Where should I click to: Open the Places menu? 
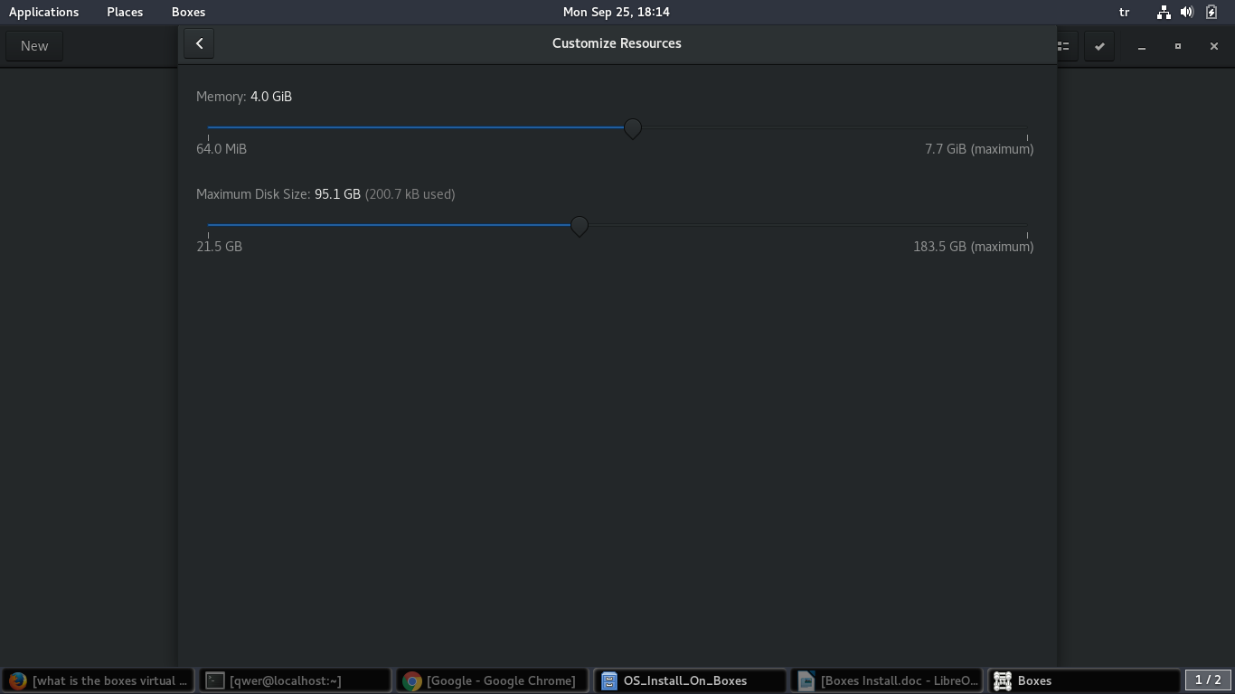click(x=125, y=12)
